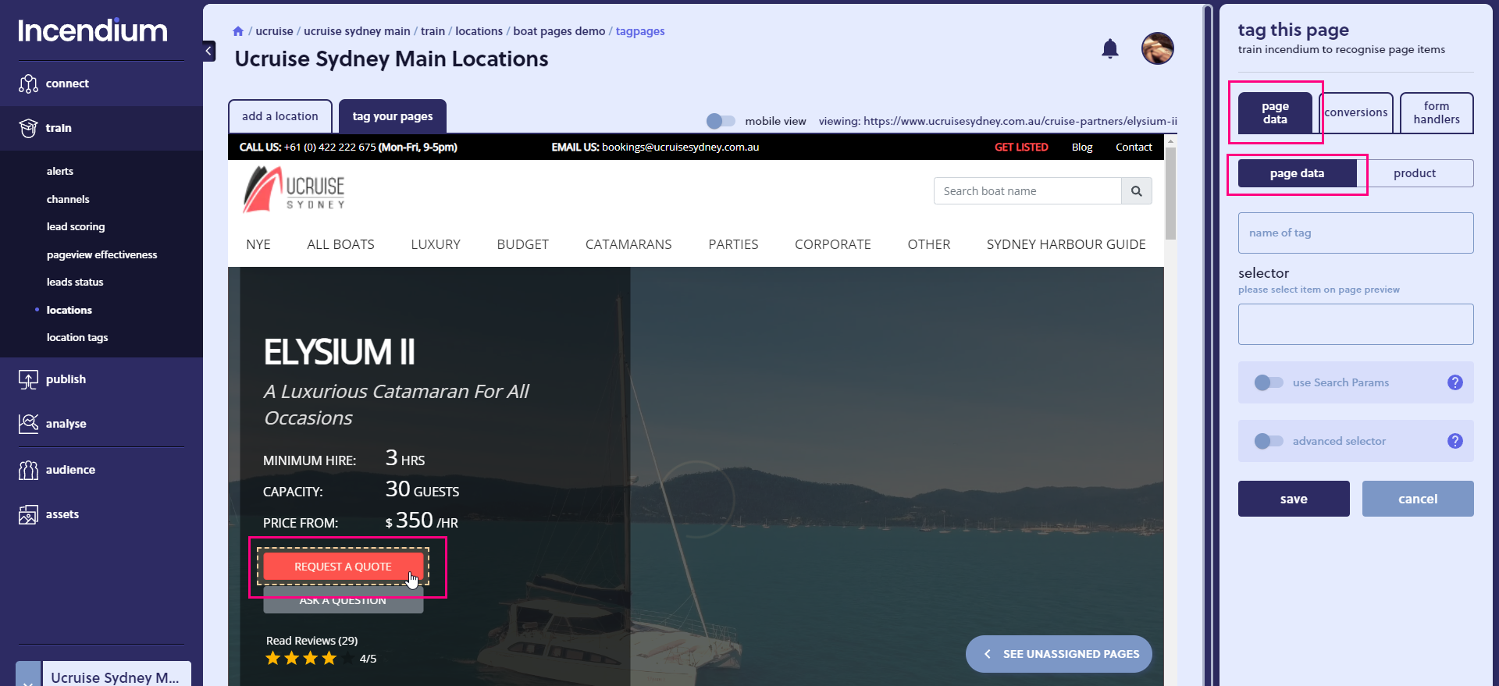Open help for use Search Params
The width and height of the screenshot is (1499, 686).
click(x=1454, y=382)
